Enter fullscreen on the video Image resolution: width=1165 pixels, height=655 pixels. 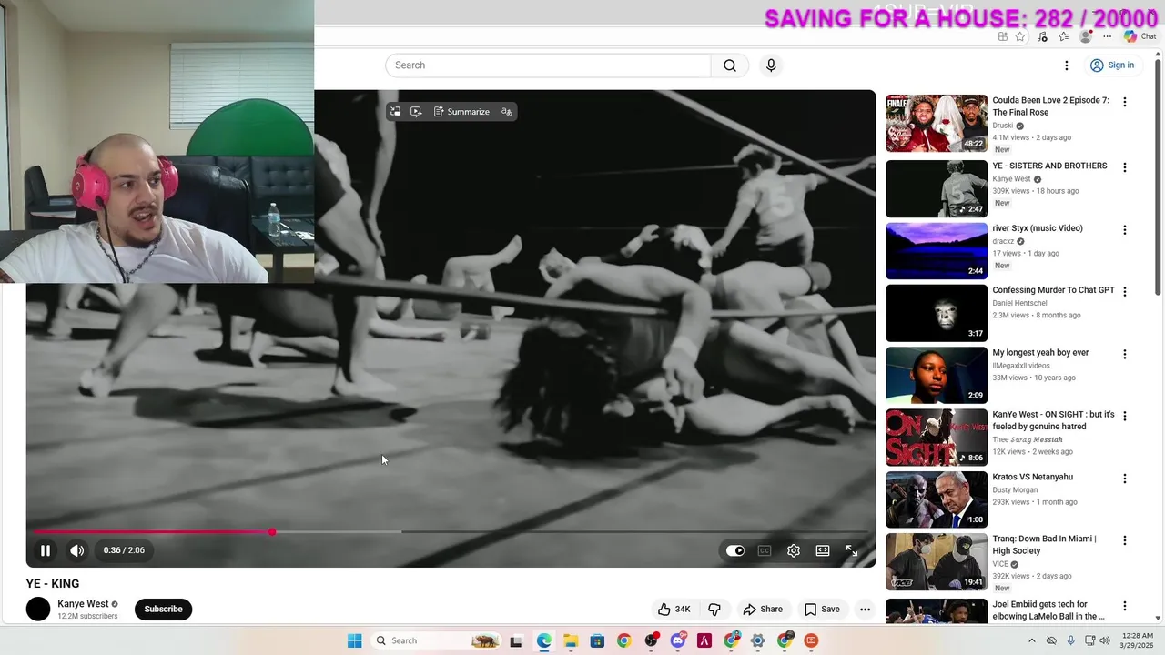(x=852, y=550)
